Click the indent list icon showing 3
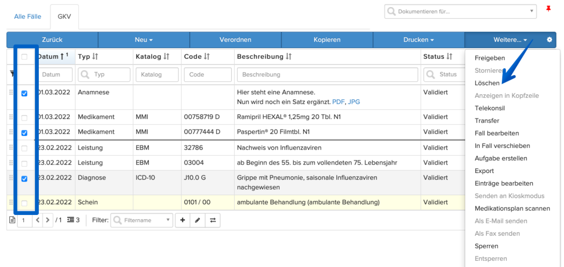 [71, 220]
